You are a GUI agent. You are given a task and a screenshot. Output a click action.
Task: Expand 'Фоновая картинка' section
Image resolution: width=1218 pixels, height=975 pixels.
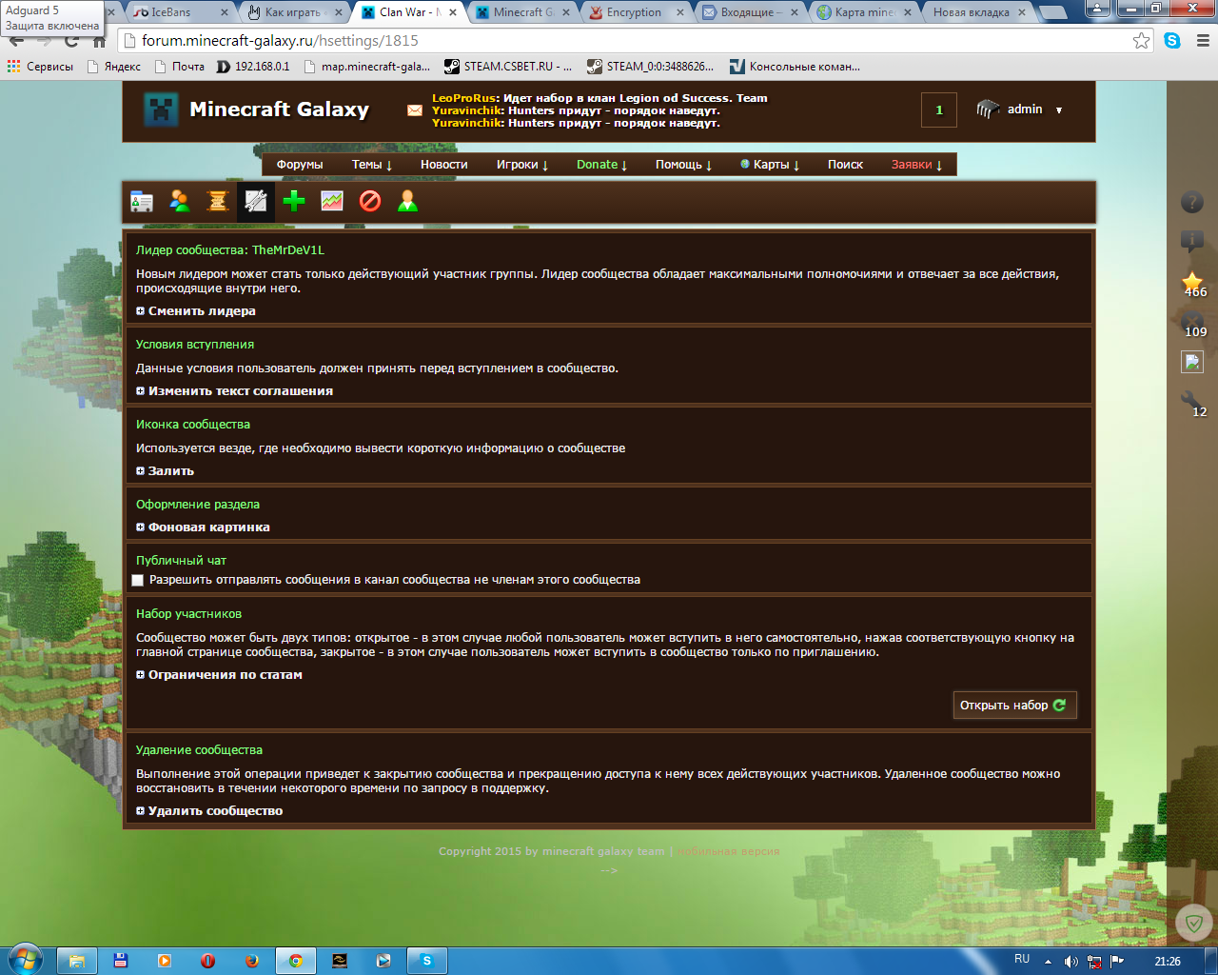[x=203, y=527]
